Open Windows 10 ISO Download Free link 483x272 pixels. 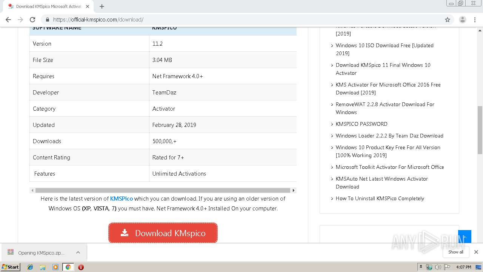[x=385, y=49]
